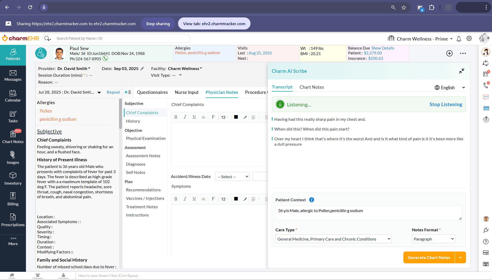Toggle underline in Symptoms editor
This screenshot has width=492, height=280.
click(194, 199)
